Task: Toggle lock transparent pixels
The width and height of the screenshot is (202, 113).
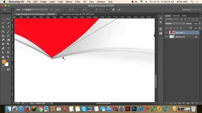Action: [x=171, y=28]
